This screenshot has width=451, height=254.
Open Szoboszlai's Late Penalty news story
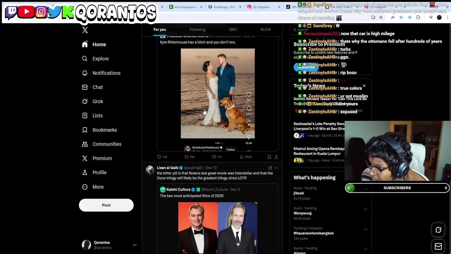point(319,126)
